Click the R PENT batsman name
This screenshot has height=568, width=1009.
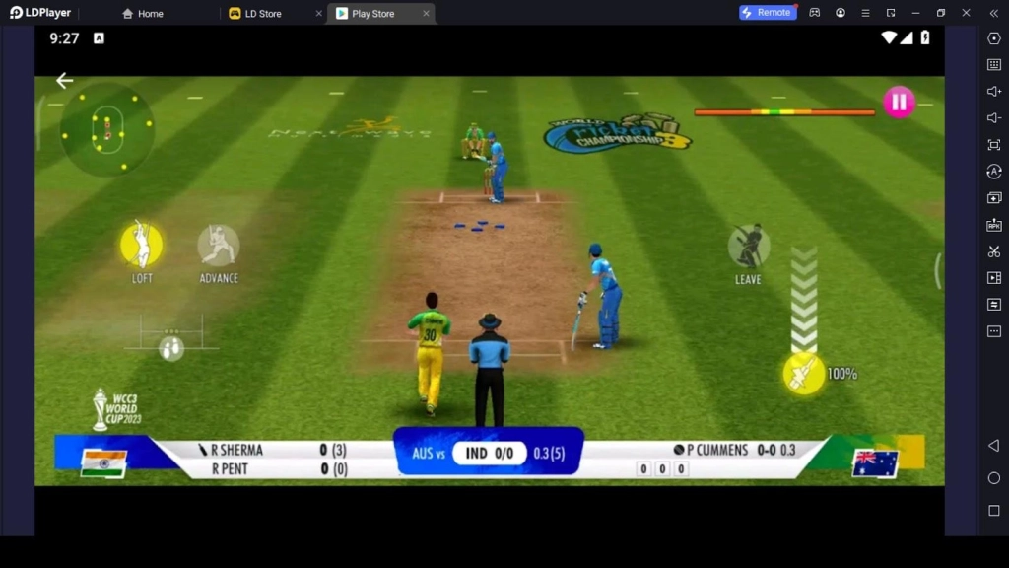tap(230, 468)
